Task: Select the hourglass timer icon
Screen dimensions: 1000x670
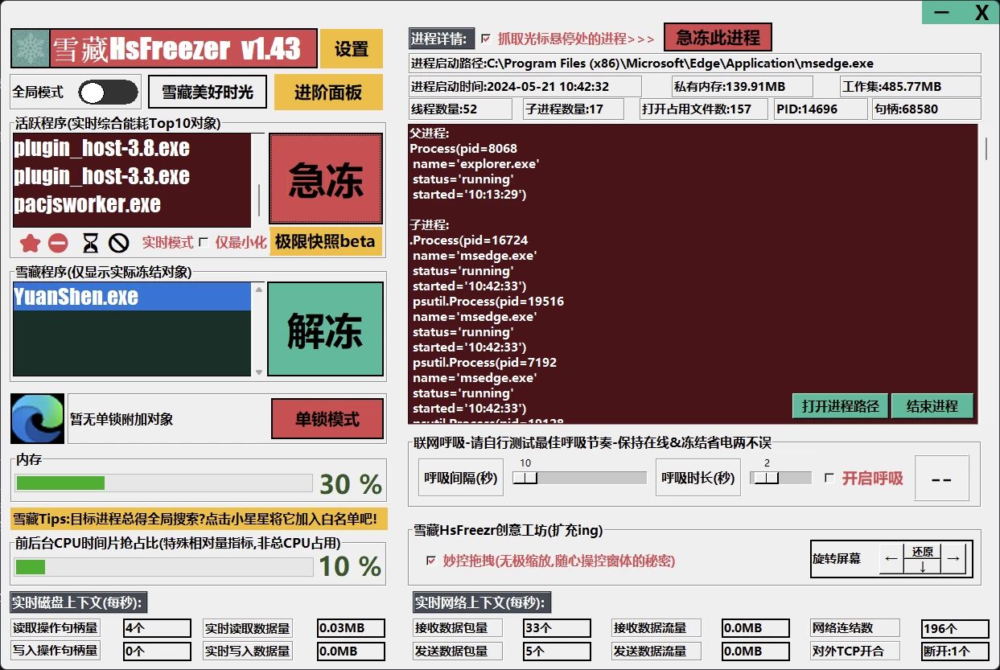Action: point(88,242)
